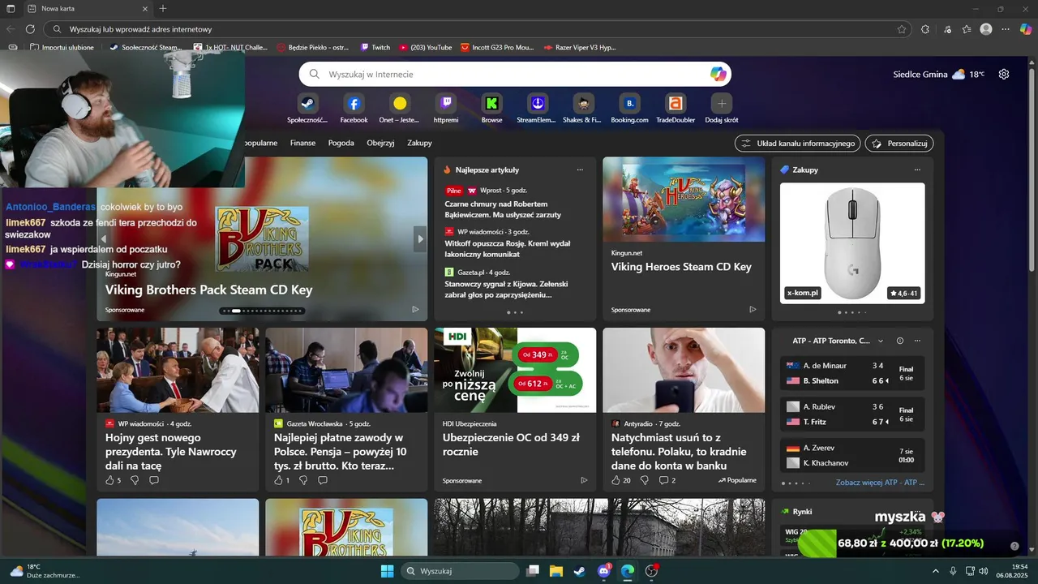Open page settings gear icon
Image resolution: width=1038 pixels, height=584 pixels.
point(1004,74)
